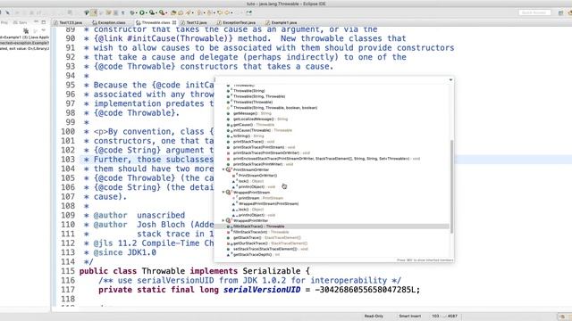Click the Forward navigation toolbar icon
The width and height of the screenshot is (572, 321).
227,12
